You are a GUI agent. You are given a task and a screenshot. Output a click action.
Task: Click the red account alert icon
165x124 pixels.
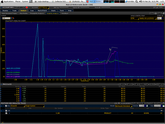(x=27, y=7)
